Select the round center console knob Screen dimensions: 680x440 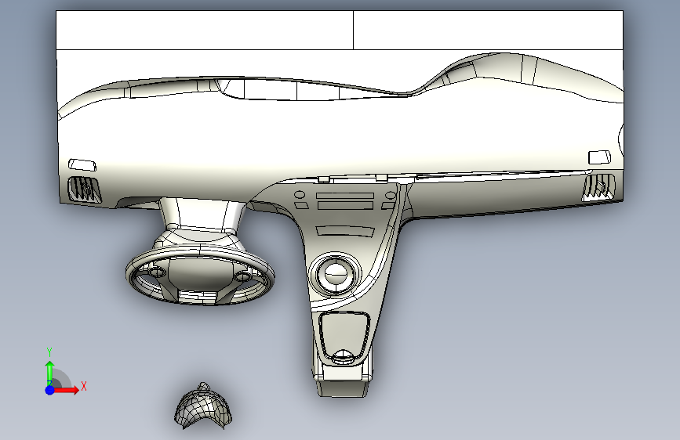pyautogui.click(x=336, y=275)
